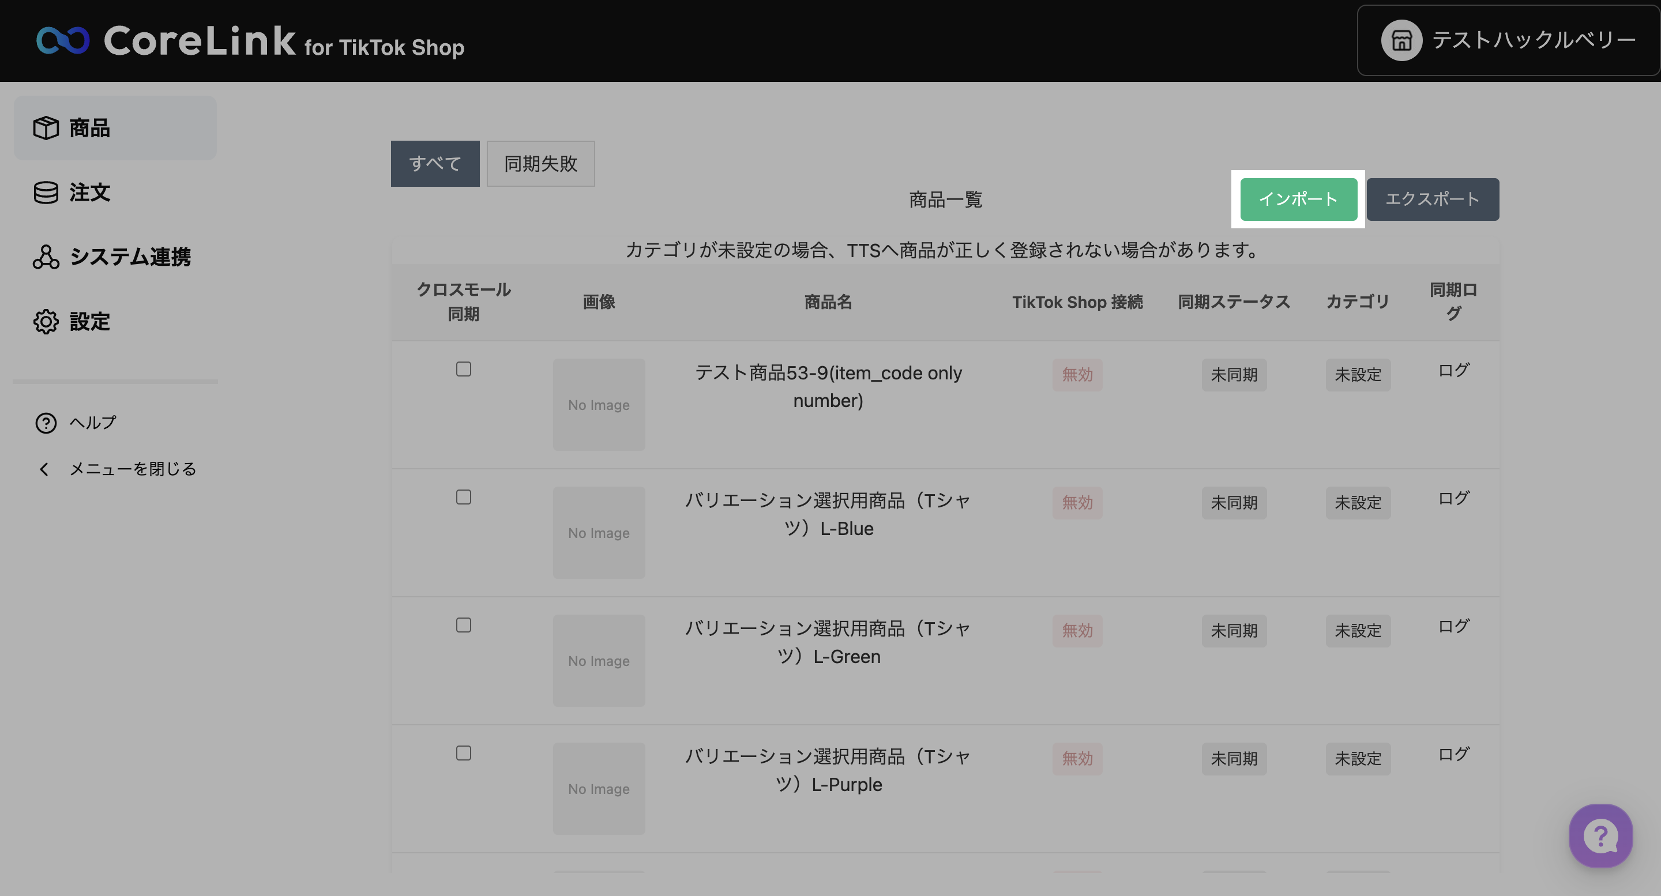1661x896 pixels.
Task: Switch to the 同期失敗 tab
Action: (x=540, y=164)
